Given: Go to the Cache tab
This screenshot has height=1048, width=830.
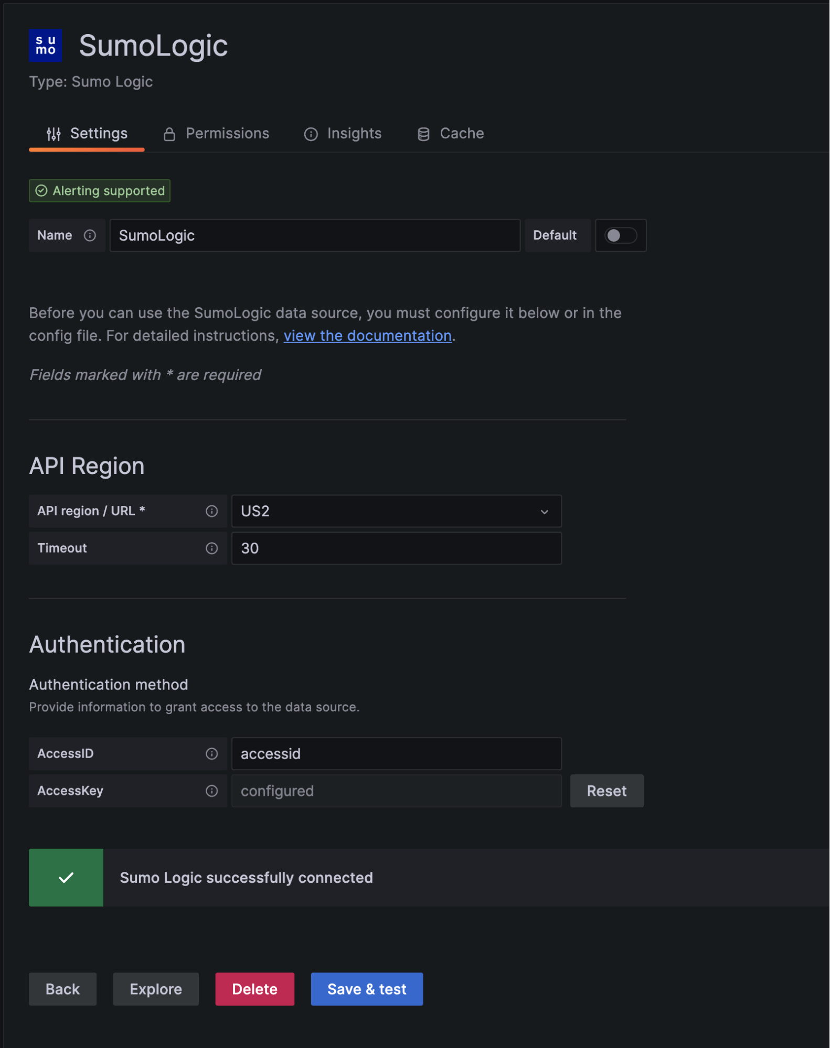Looking at the screenshot, I should tap(451, 134).
